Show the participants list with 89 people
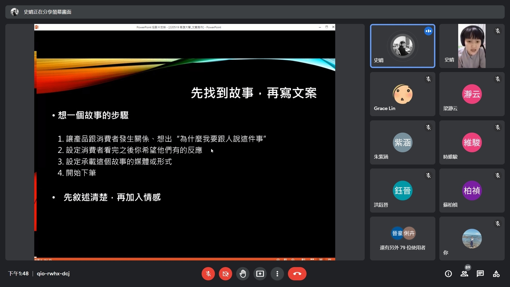Screen dimensions: 510x287 [464, 273]
